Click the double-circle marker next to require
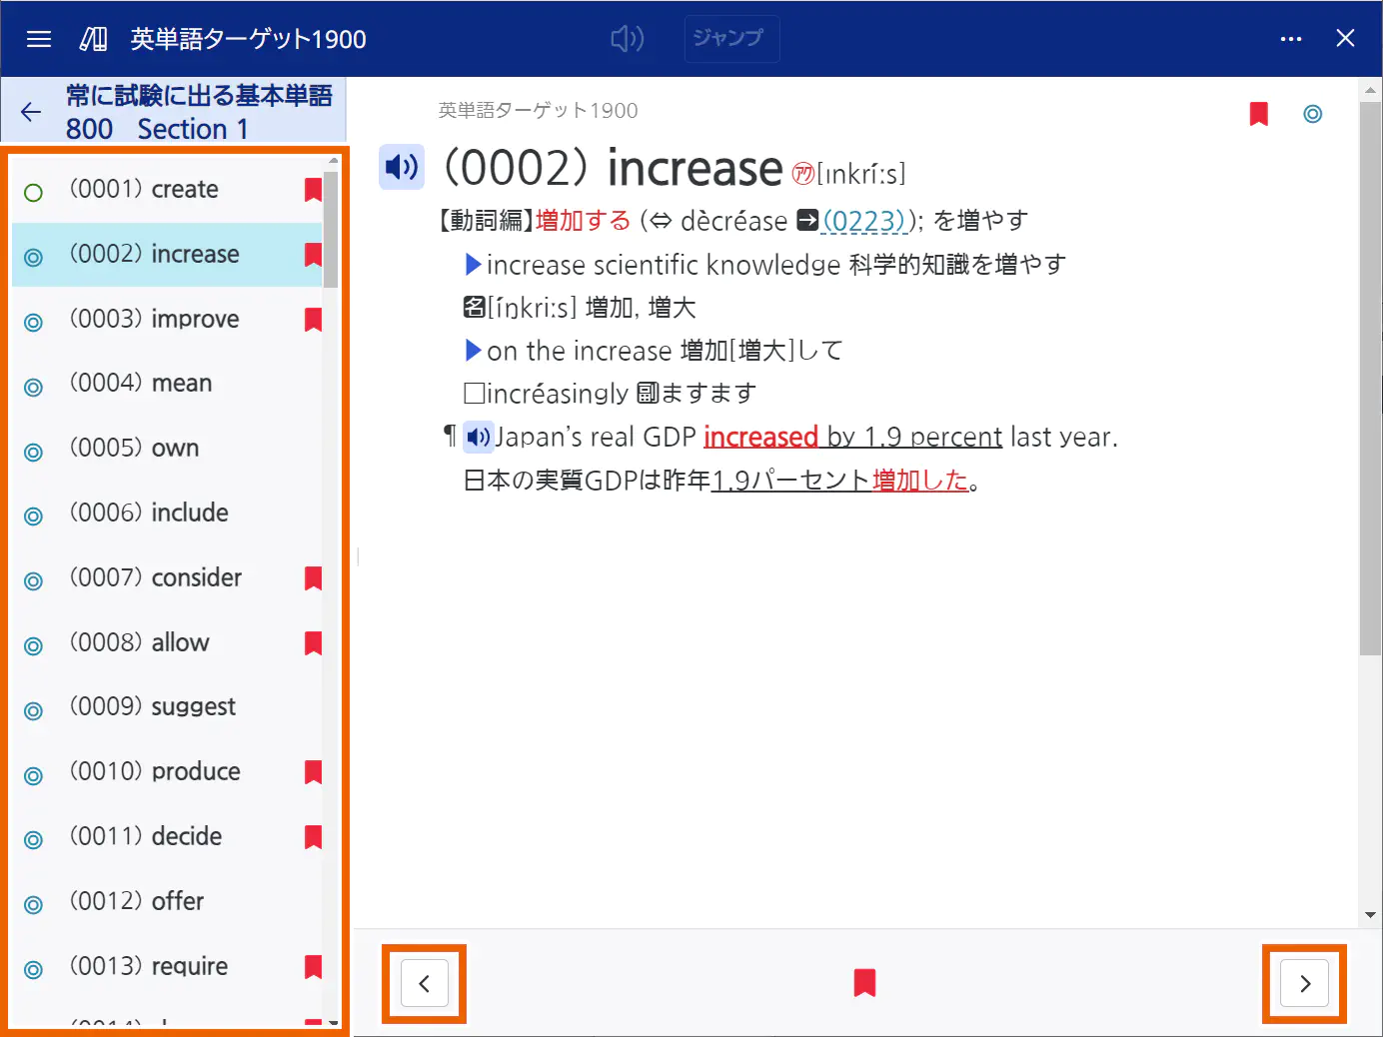 pos(33,970)
